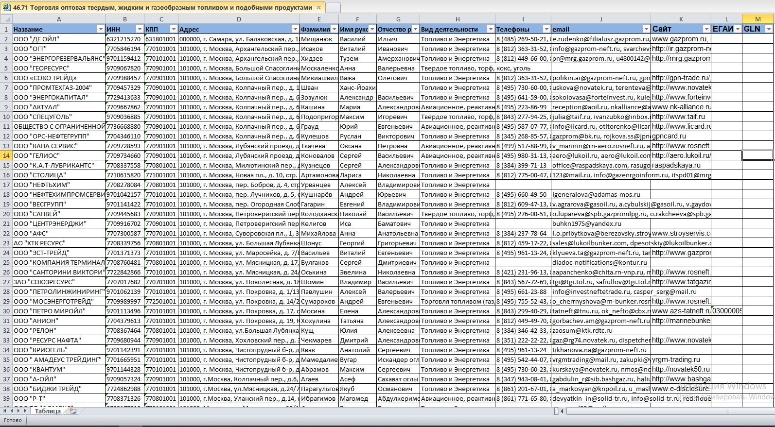
Task: Select row 14 header
Action: tap(6, 155)
